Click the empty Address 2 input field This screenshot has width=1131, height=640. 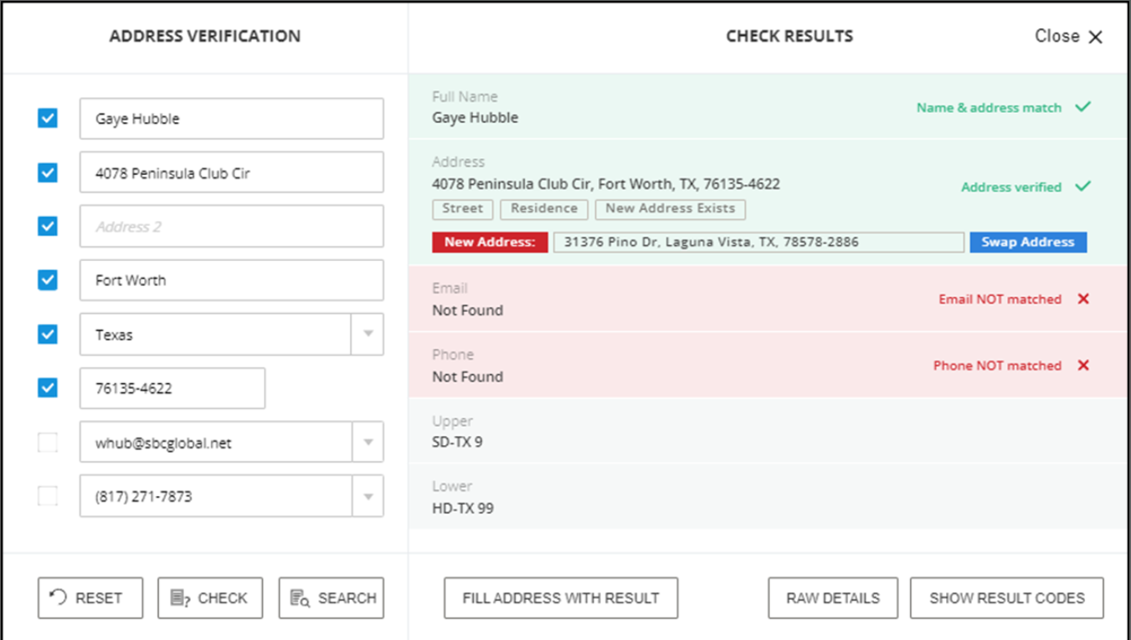231,227
